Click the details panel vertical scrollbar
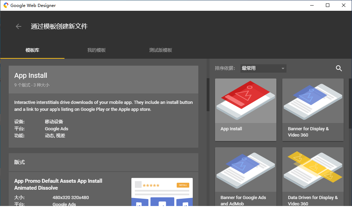This screenshot has width=352, height=214. [x=208, y=94]
